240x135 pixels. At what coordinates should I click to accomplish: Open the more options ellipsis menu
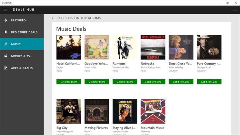pos(235,10)
